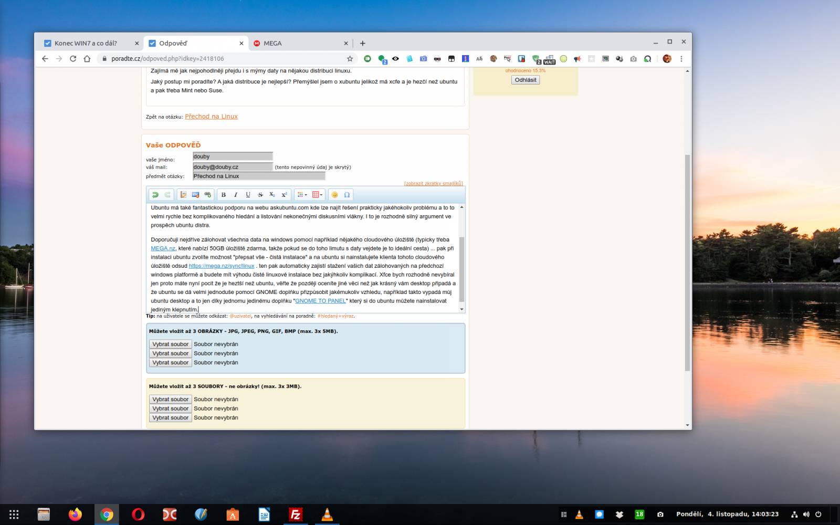
Task: Open the https://mega.nz/sync!linux link
Action: [x=221, y=266]
